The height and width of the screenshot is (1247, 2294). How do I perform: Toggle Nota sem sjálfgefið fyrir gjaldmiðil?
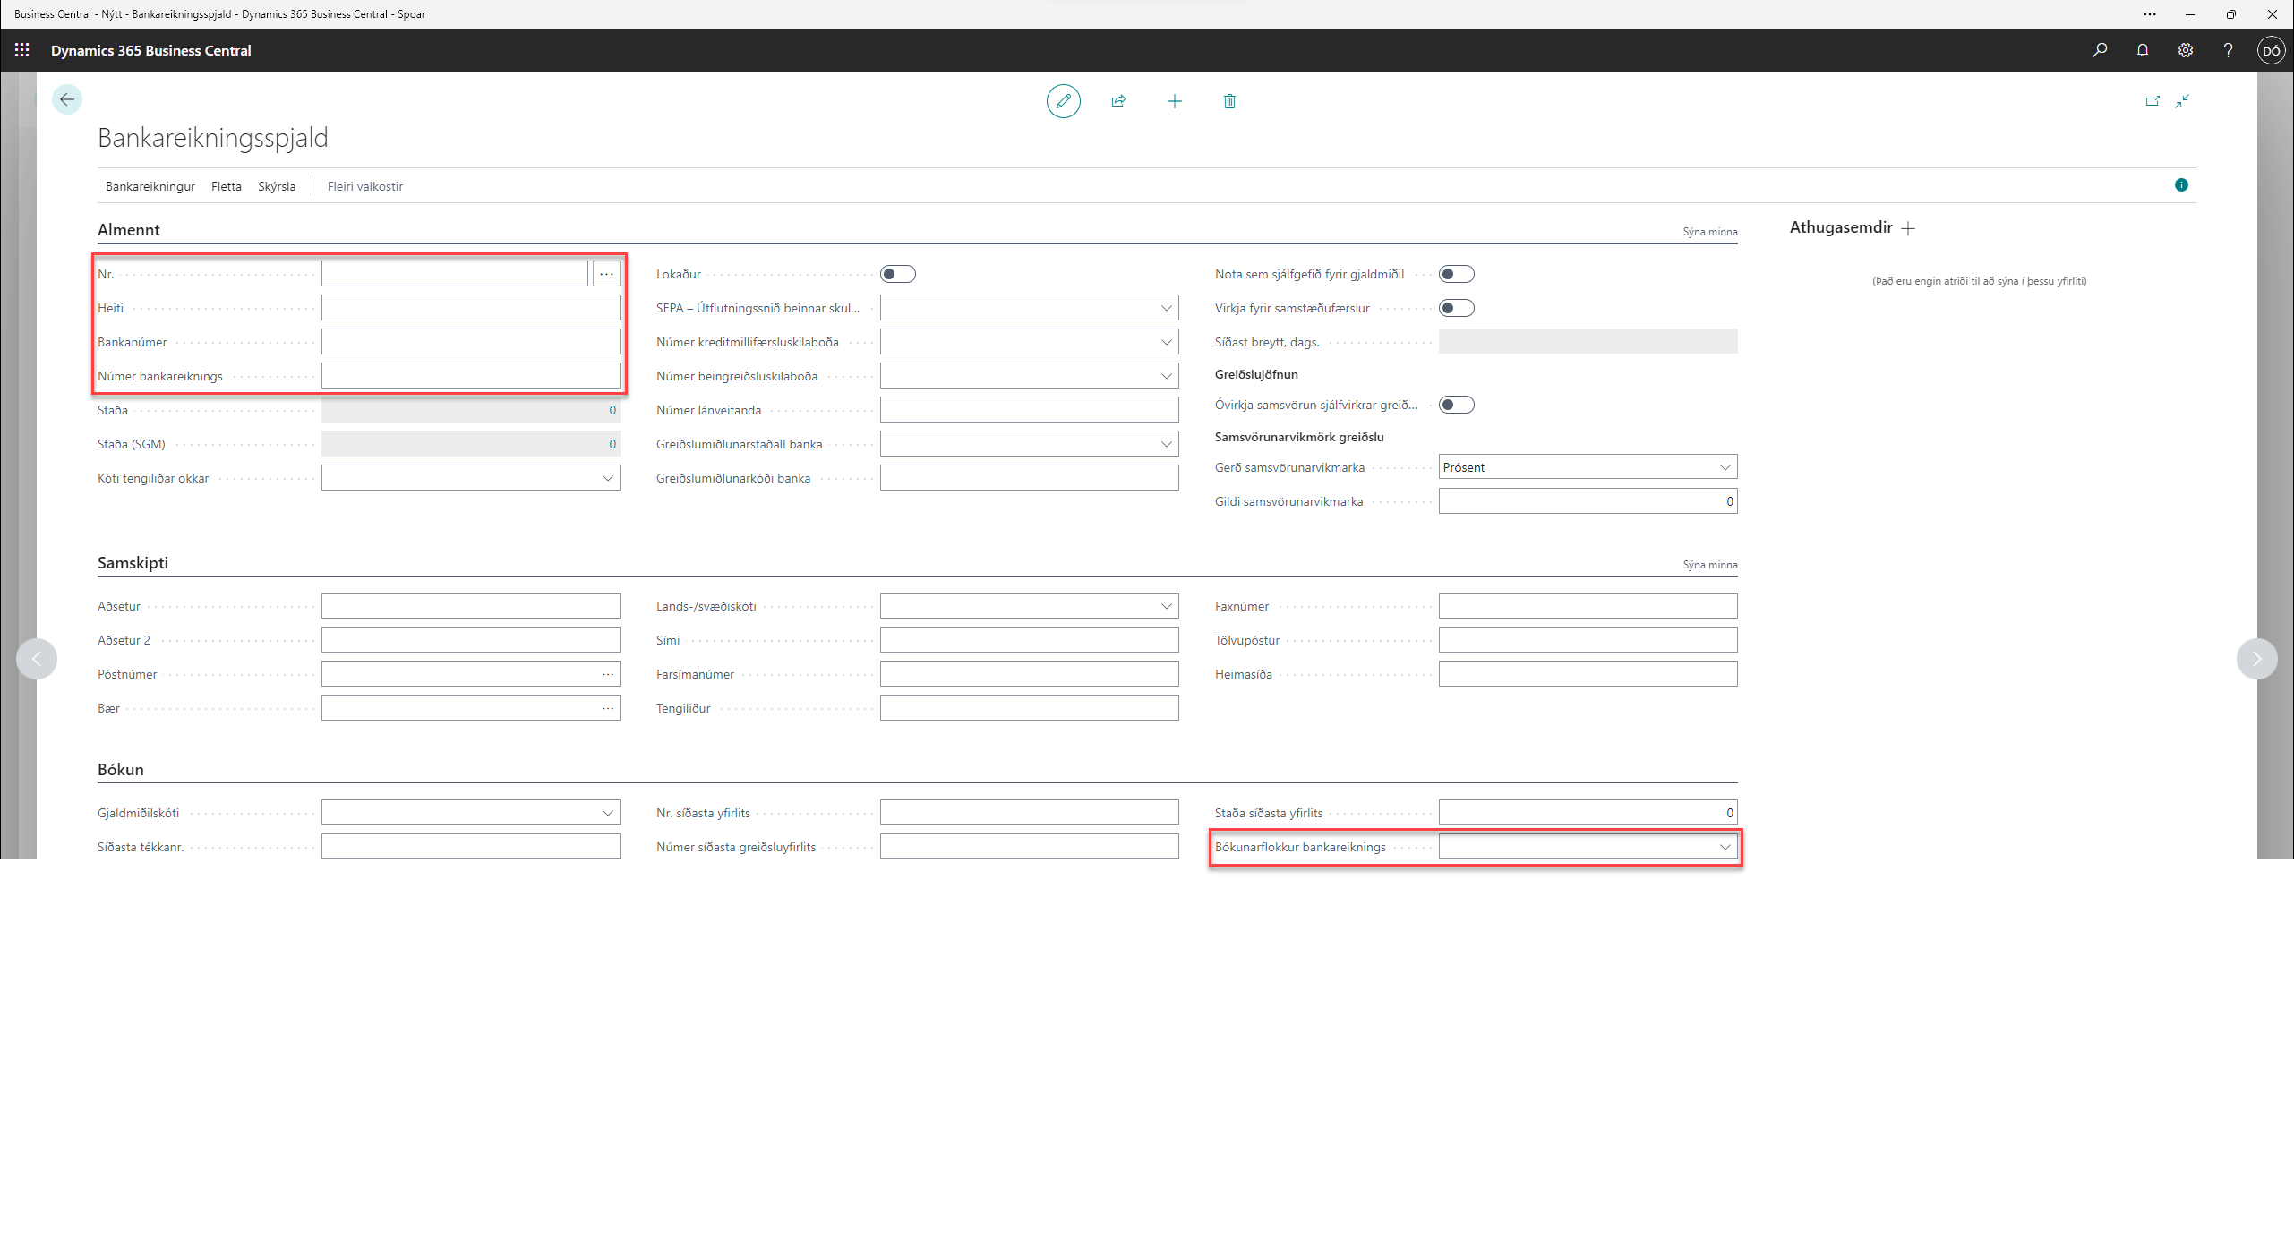coord(1456,274)
